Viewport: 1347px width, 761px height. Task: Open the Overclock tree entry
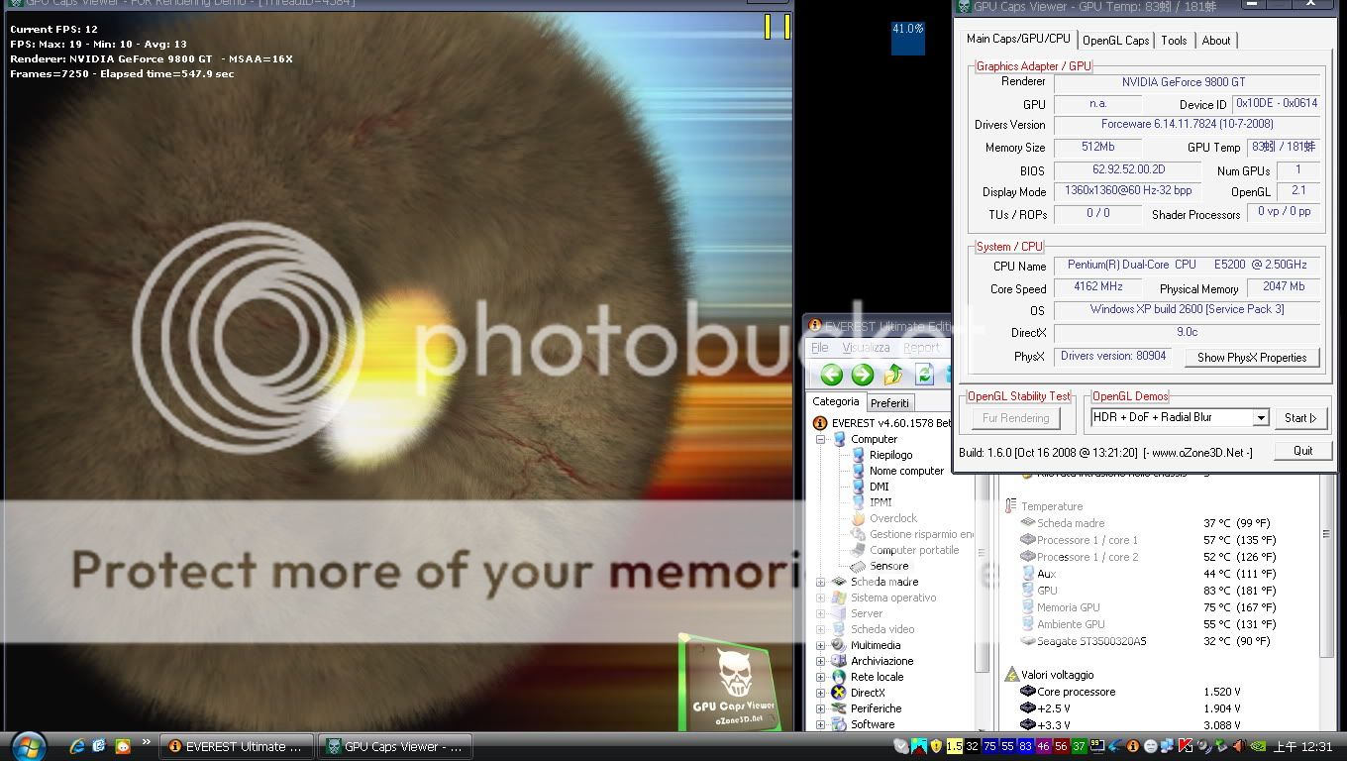pyautogui.click(x=892, y=518)
